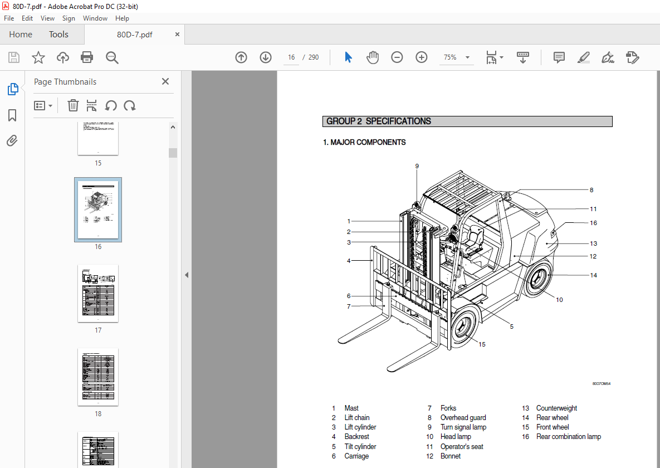Screen dimensions: 660x468
Task: Select page 15 thumbnail
Action: (98, 139)
